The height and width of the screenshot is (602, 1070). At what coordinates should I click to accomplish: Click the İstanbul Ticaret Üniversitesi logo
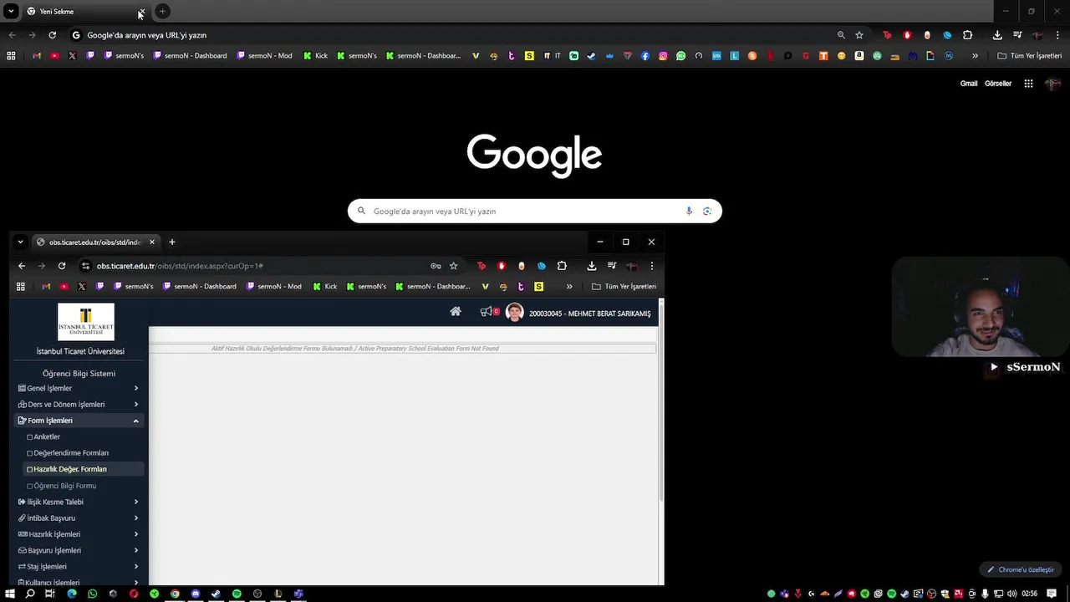tap(86, 322)
